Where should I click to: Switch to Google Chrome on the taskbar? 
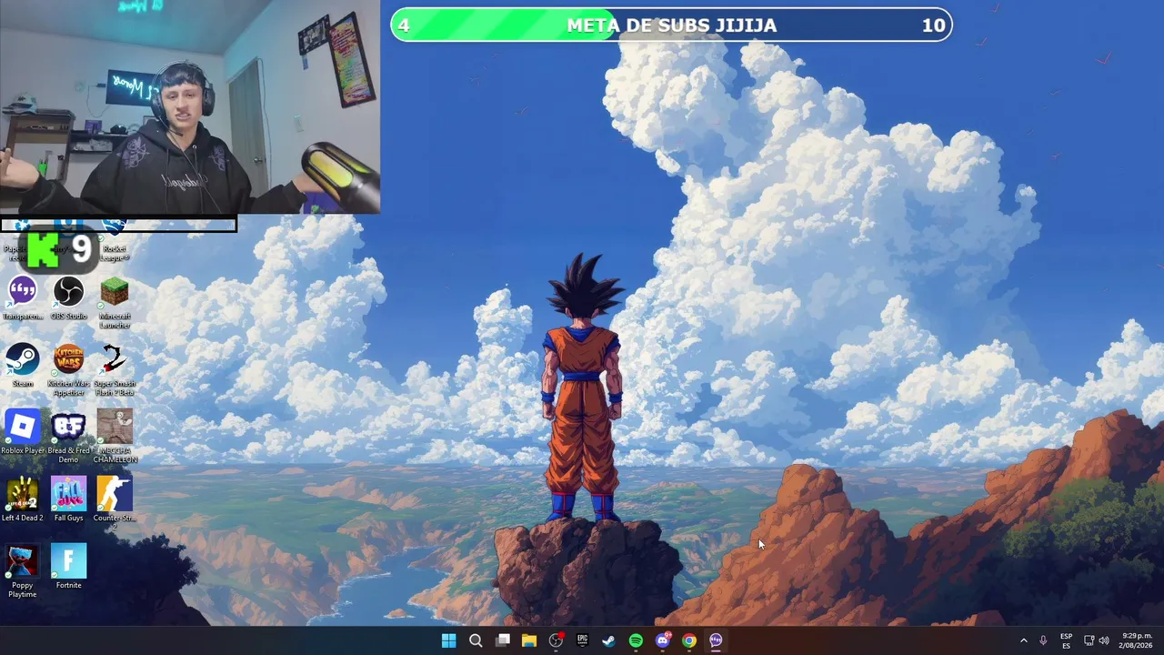(689, 640)
